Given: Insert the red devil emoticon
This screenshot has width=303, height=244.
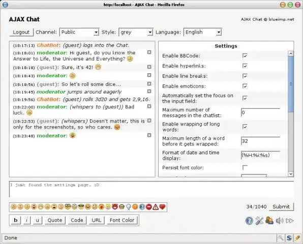Looking at the screenshot, I should click(x=115, y=207).
